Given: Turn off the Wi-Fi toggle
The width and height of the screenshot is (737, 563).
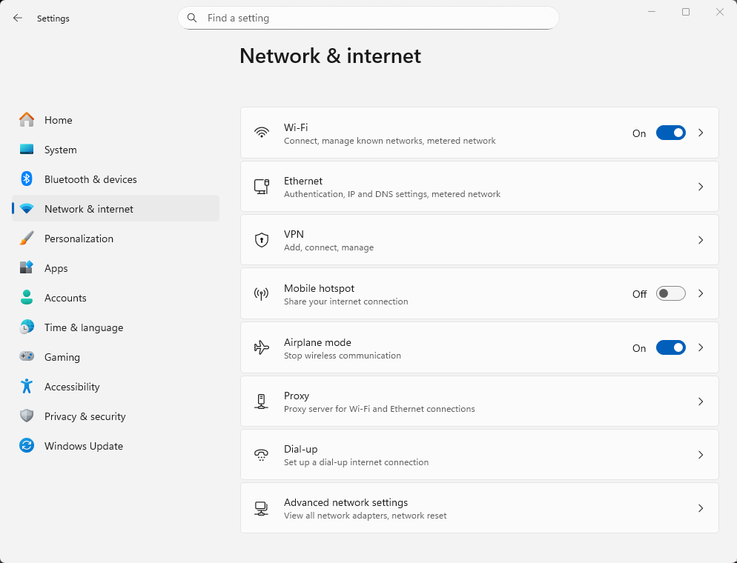Looking at the screenshot, I should [x=670, y=133].
